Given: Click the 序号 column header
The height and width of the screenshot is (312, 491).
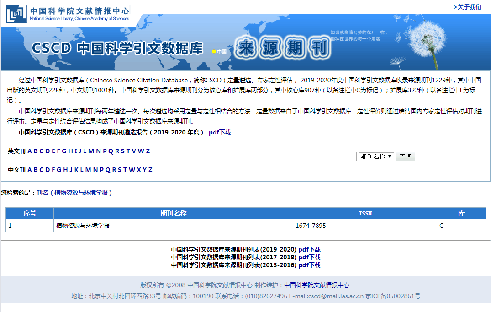Looking at the screenshot, I should coord(30,213).
